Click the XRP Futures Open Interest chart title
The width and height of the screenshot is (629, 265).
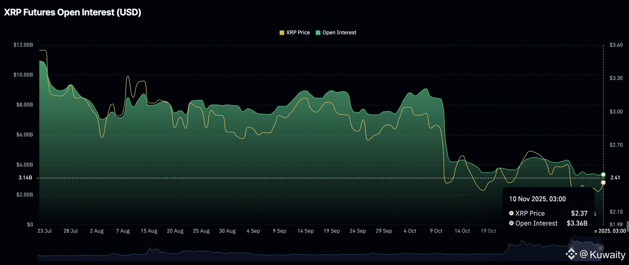[73, 12]
